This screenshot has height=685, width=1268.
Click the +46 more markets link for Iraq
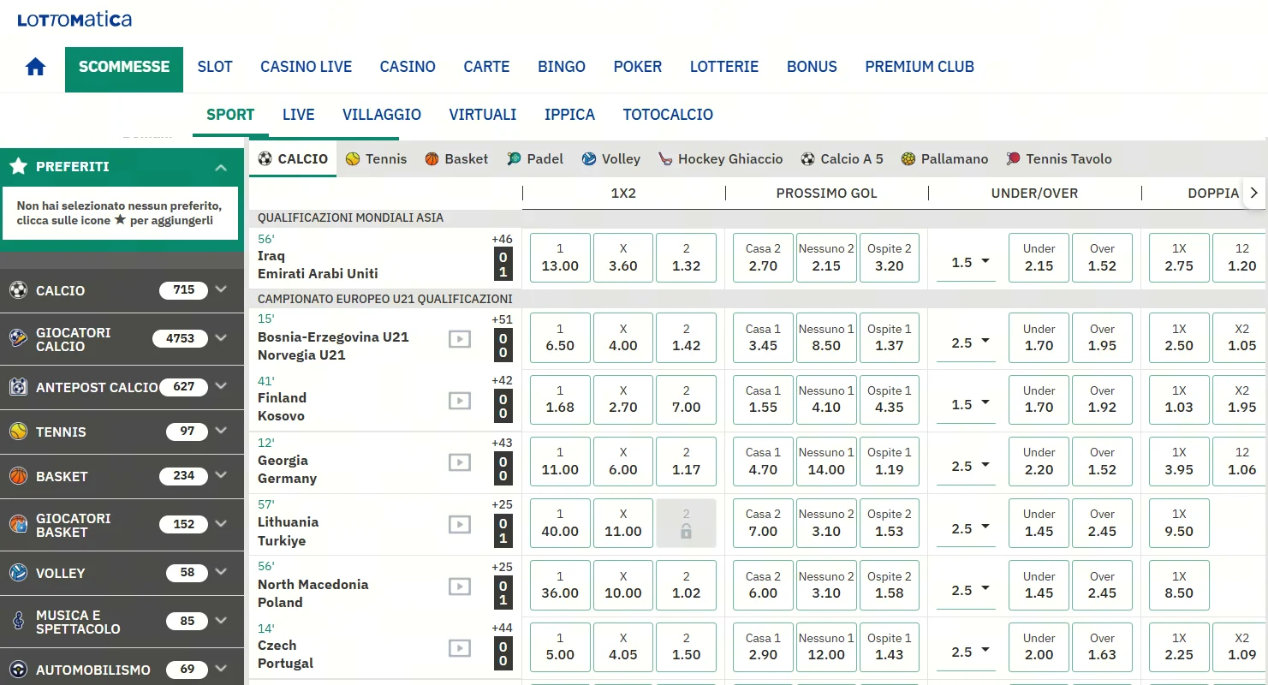pos(502,240)
